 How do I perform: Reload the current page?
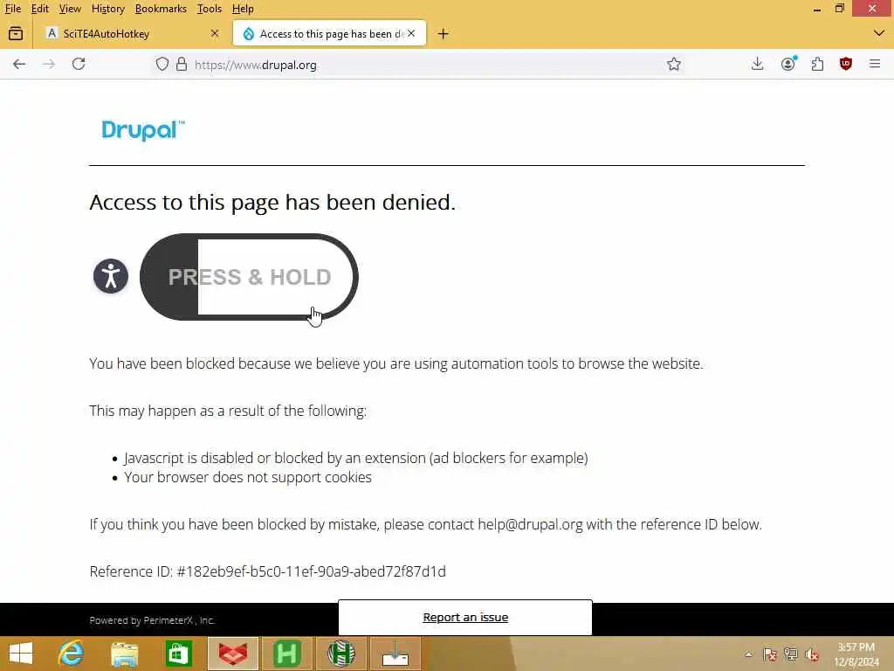[x=79, y=64]
